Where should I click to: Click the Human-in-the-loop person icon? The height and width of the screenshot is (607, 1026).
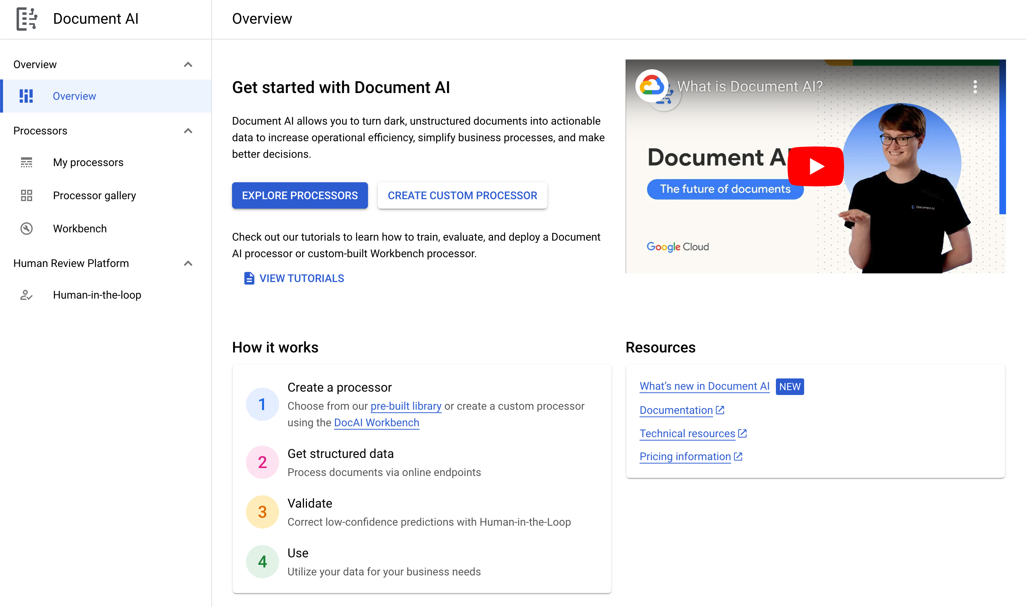click(x=27, y=295)
